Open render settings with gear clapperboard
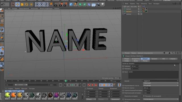The width and height of the screenshot is (182, 102). point(65,5)
